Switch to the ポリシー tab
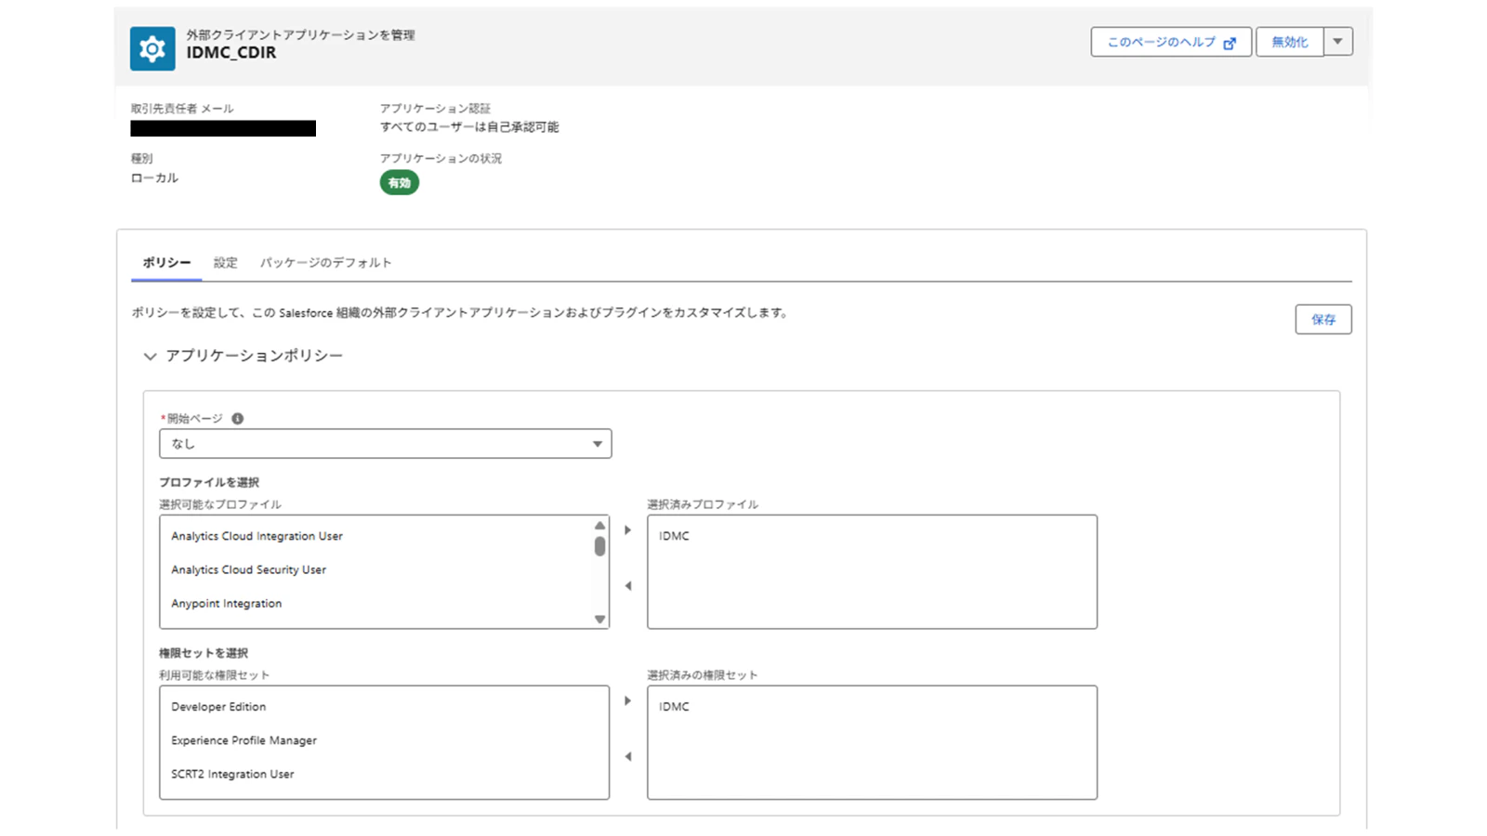This screenshot has height=836, width=1487. click(x=166, y=263)
